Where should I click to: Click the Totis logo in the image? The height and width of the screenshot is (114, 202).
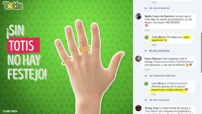coord(13,5)
